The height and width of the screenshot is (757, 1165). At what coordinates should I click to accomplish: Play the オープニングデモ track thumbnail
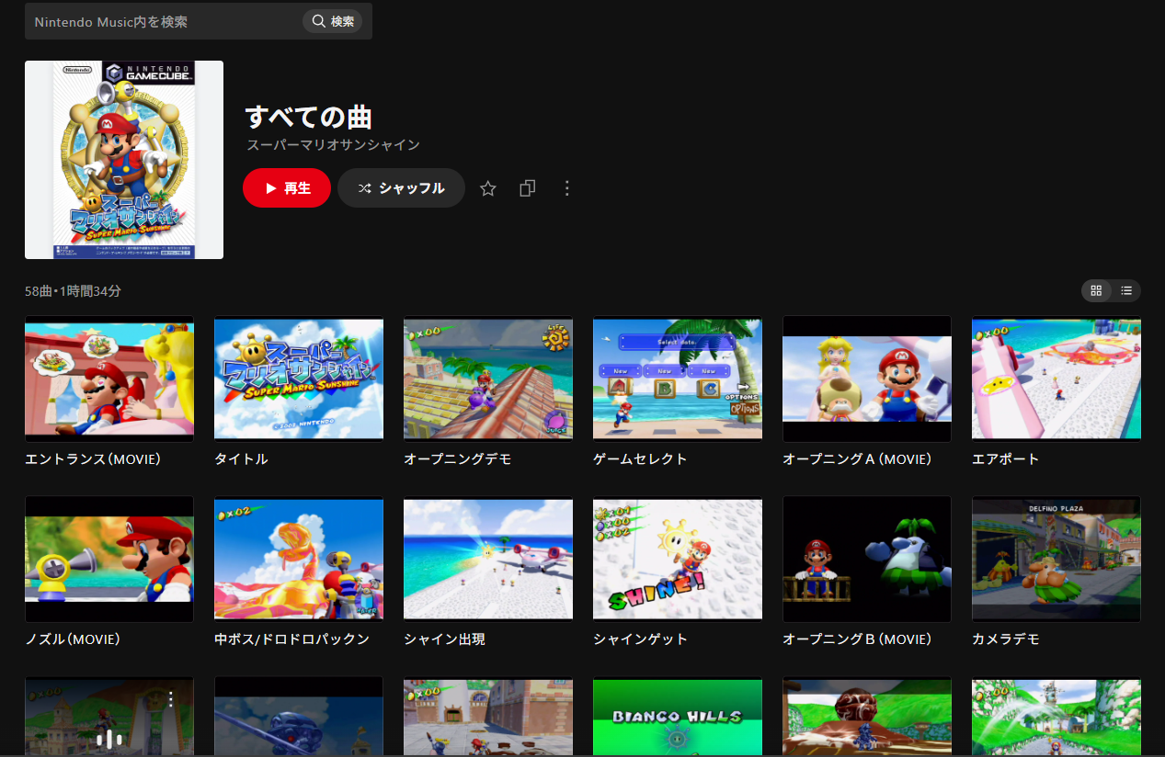click(x=488, y=378)
